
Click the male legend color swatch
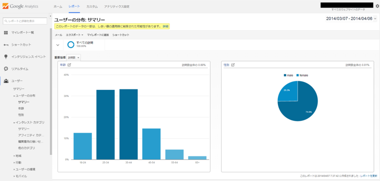click(x=285, y=76)
